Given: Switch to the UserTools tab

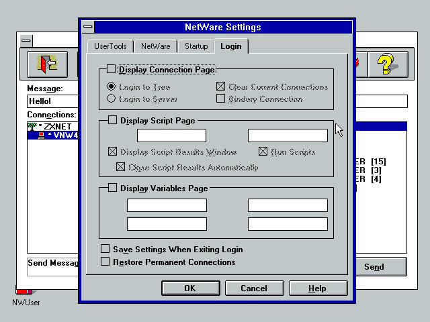Looking at the screenshot, I should (110, 46).
